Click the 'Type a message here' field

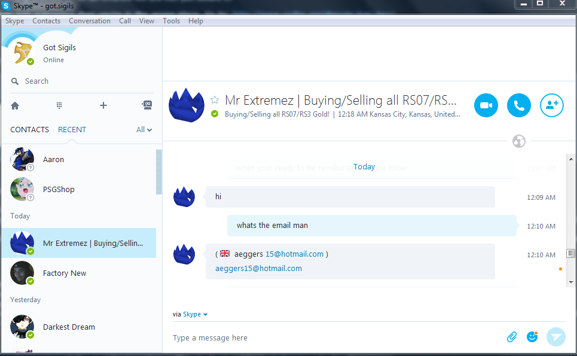[x=337, y=337]
